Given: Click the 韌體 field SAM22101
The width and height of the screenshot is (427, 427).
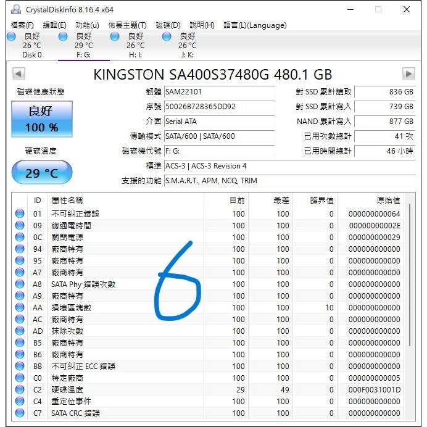Looking at the screenshot, I should click(x=219, y=92).
